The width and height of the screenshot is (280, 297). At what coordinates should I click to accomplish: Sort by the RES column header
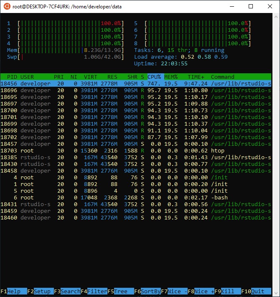click(x=112, y=77)
